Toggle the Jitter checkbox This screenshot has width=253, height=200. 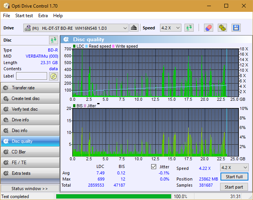click(153, 167)
